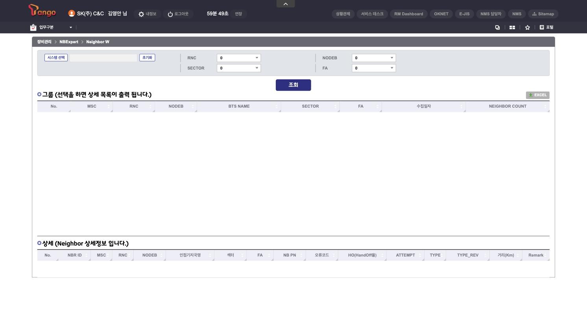Viewport: 587px width, 319px height.
Task: Sort by the 인접기지국명 column header
Action: coord(190,255)
